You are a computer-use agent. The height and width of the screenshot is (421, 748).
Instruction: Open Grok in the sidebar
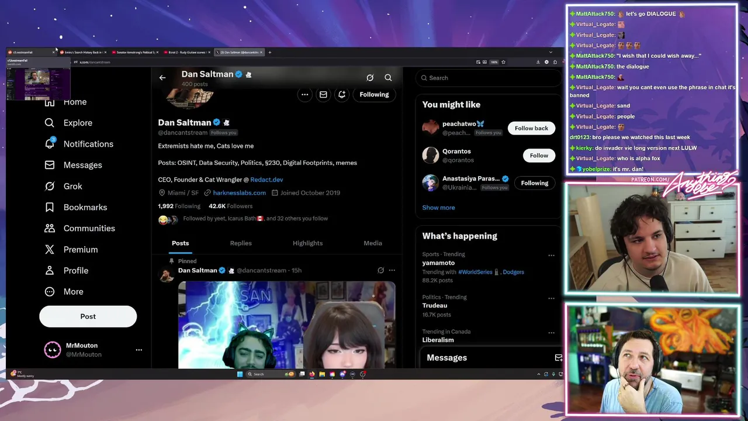click(64, 186)
